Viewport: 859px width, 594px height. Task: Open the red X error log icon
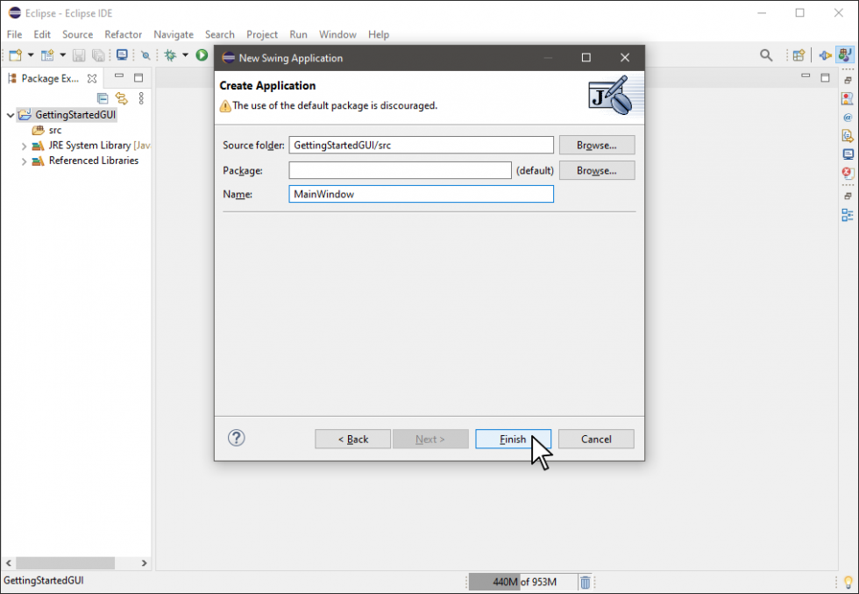coord(848,173)
